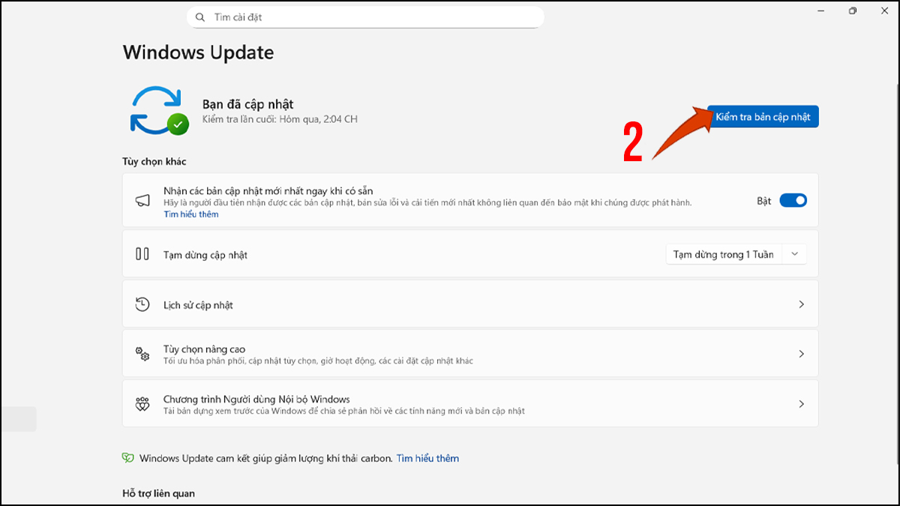Open the Lịch sử cập nhật row
This screenshot has width=900, height=506.
(470, 304)
